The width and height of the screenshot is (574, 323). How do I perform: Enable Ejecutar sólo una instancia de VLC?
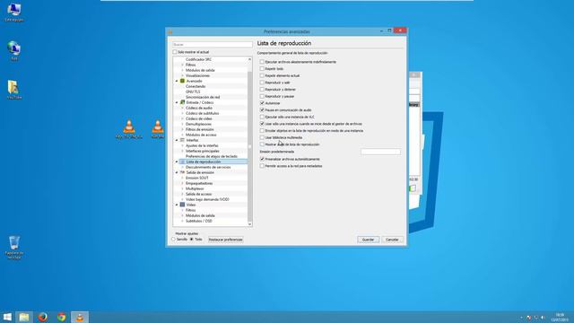(x=262, y=117)
